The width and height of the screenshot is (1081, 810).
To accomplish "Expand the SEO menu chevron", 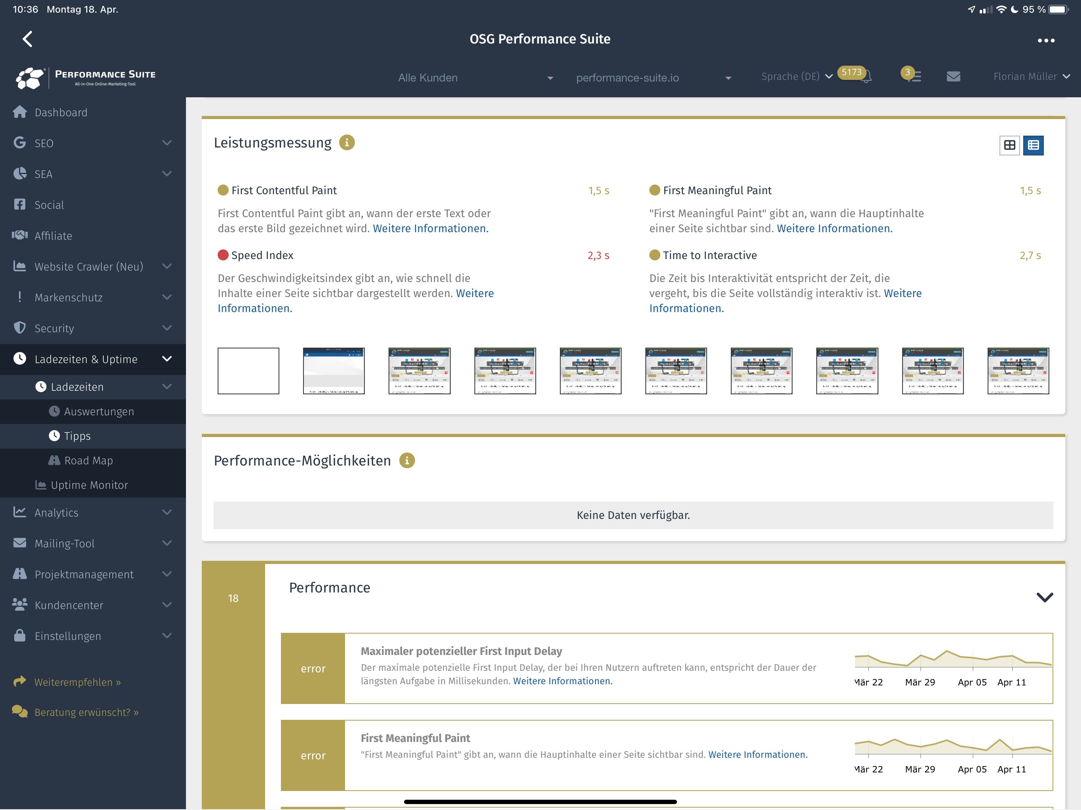I will click(167, 143).
